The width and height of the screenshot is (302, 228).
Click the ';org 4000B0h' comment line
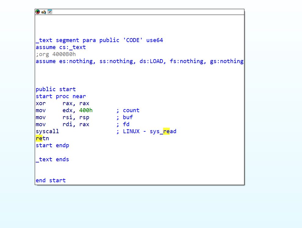(x=55, y=54)
